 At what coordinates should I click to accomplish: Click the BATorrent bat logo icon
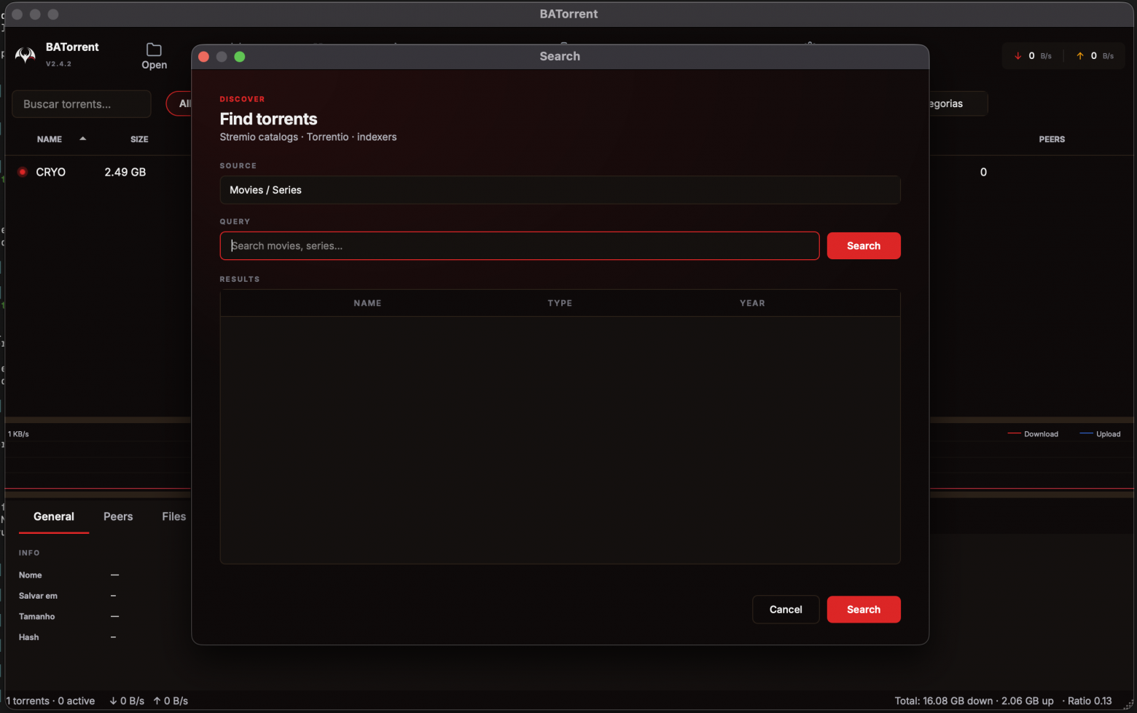[26, 55]
